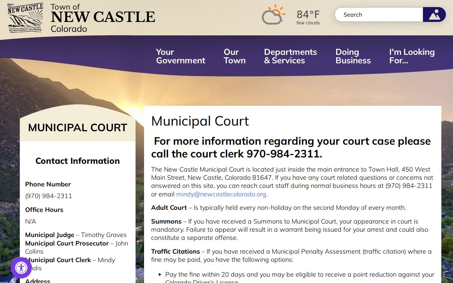
Task: Click the bold court clerk call heading
Action: pyautogui.click(x=291, y=147)
